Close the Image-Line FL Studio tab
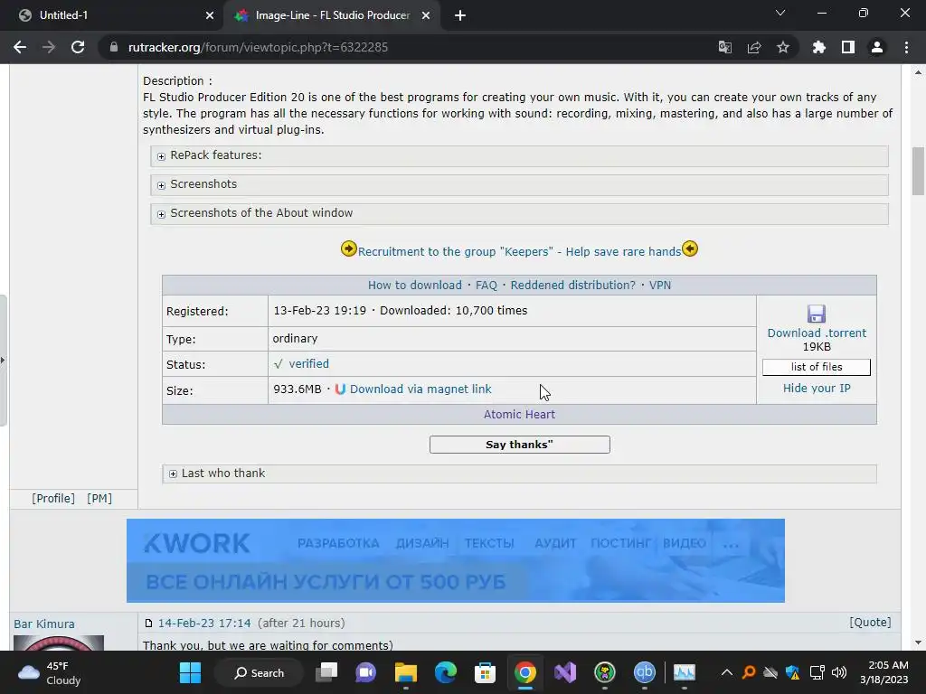The height and width of the screenshot is (694, 926). tap(426, 15)
